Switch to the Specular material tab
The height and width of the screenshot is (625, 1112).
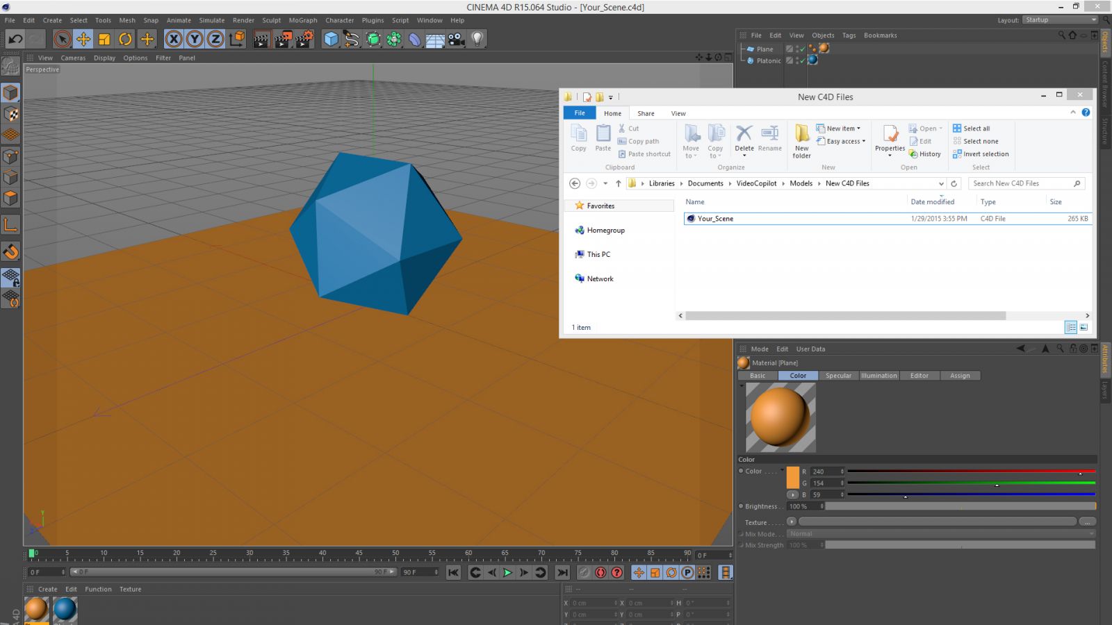(838, 376)
